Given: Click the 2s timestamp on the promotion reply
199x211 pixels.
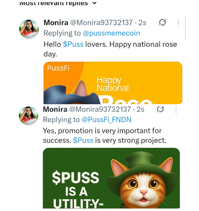Looking at the screenshot, I should (x=141, y=109).
